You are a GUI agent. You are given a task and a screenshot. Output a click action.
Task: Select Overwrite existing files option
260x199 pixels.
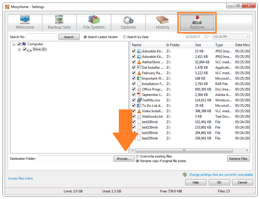pyautogui.click(x=137, y=156)
